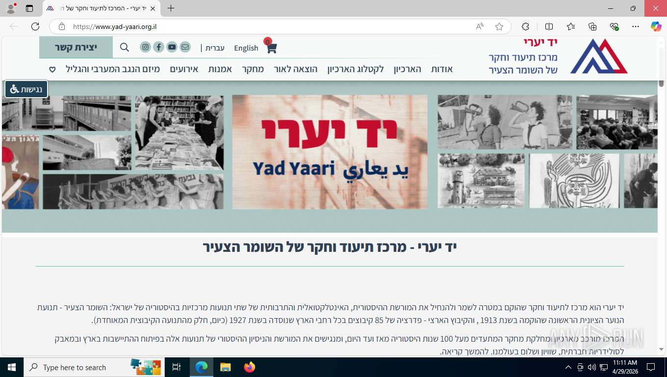This screenshot has width=667, height=377.
Task: Open הוצאה לאור menu item
Action: 296,69
